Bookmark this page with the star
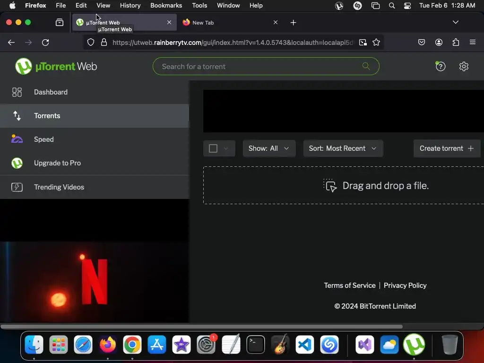 click(x=376, y=42)
